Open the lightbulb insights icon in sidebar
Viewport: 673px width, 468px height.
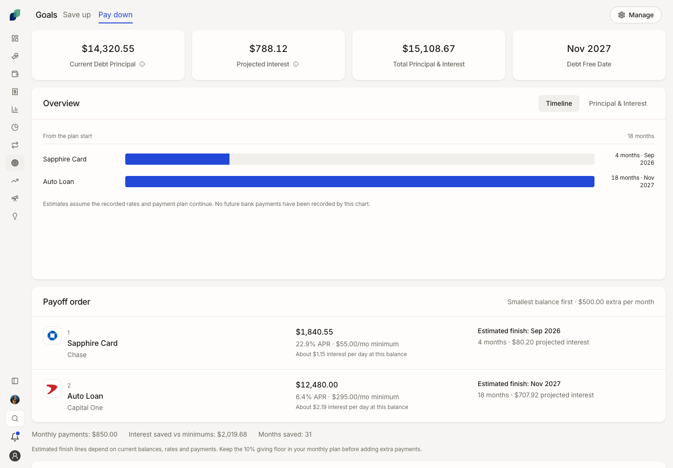tap(15, 216)
